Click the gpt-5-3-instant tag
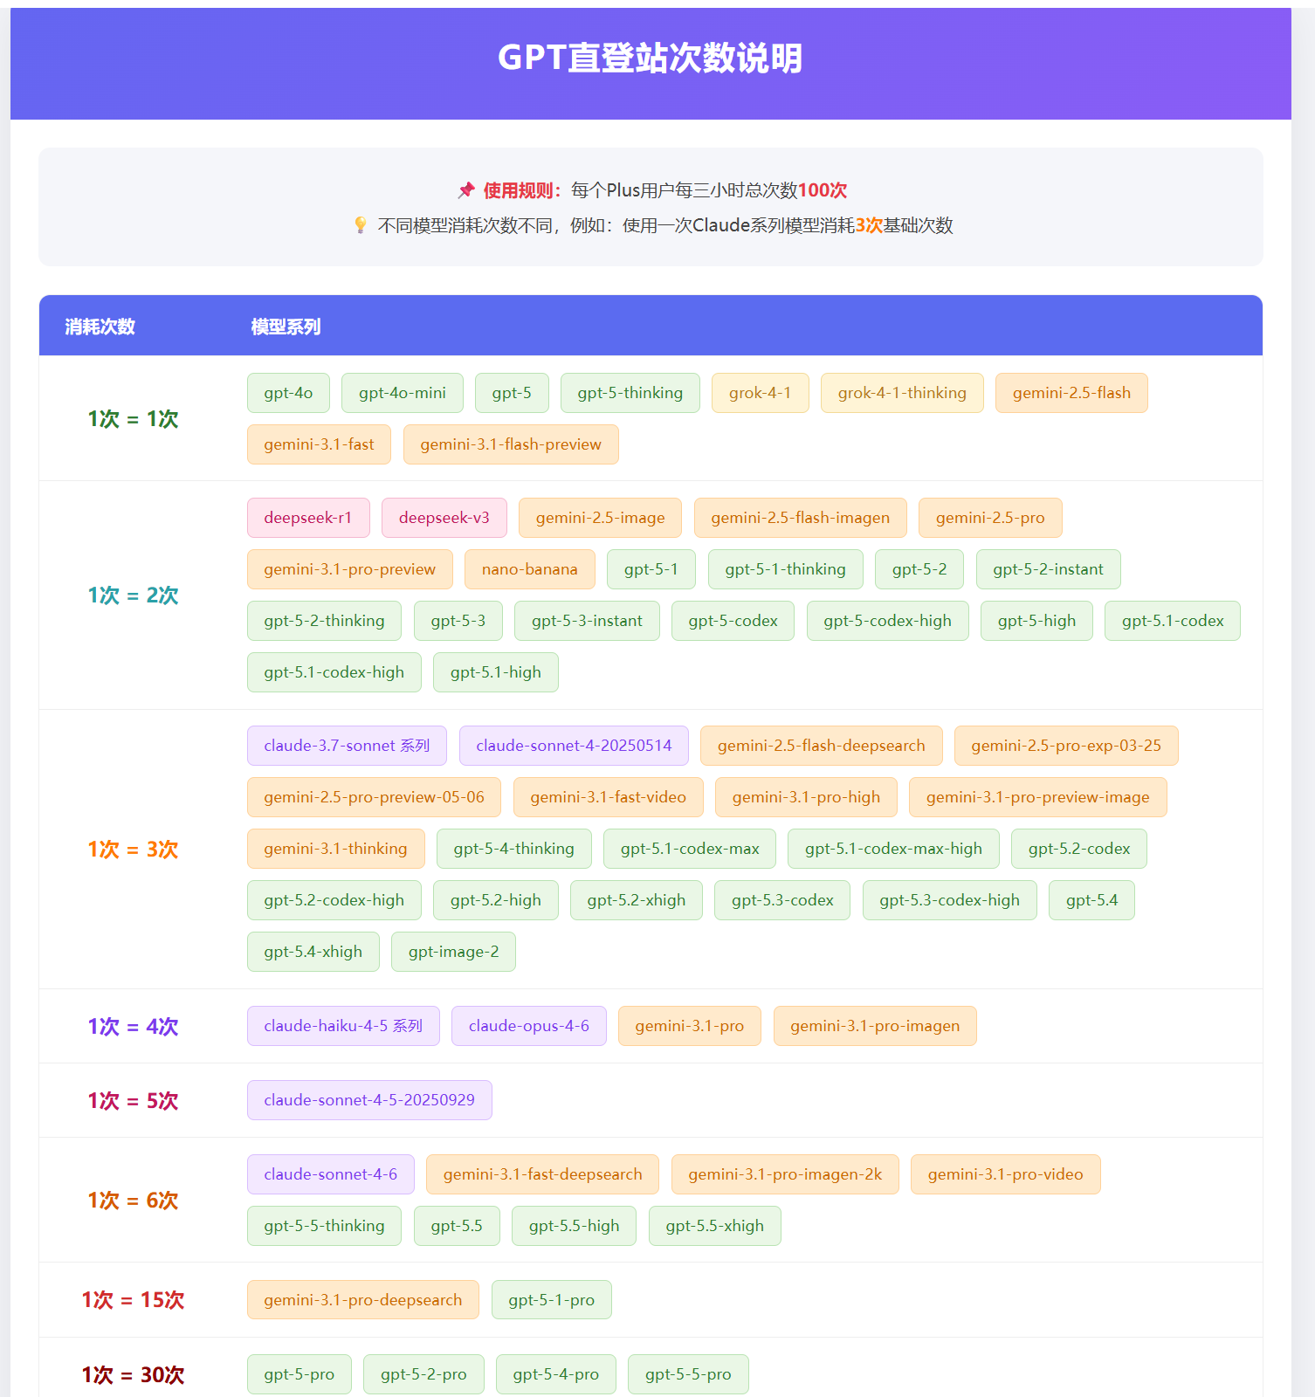Screen dimensions: 1315x1397 point(588,621)
